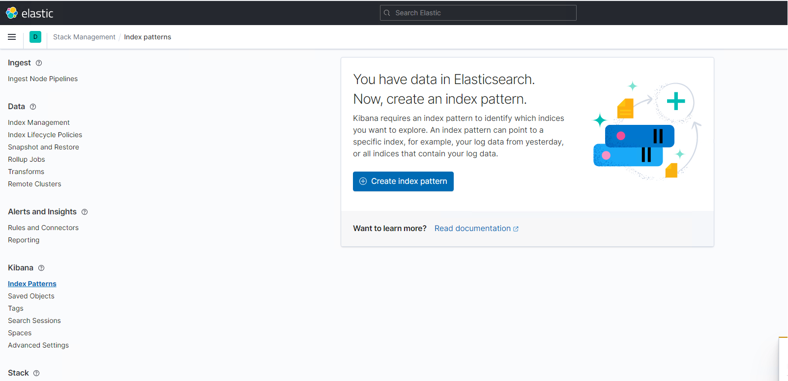This screenshot has width=788, height=381.
Task: Click the Index patterns breadcrumb
Action: 147,37
